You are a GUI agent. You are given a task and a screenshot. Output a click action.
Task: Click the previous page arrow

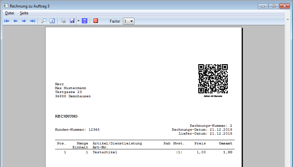15,21
